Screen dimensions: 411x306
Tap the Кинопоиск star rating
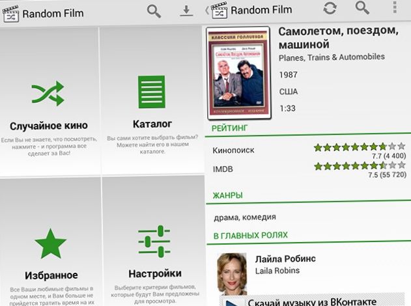click(360, 147)
